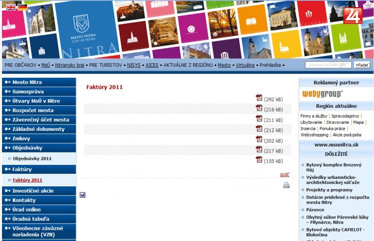The image size is (374, 241).
Task: Open the 155 kB PDF invoice
Action: tap(259, 160)
